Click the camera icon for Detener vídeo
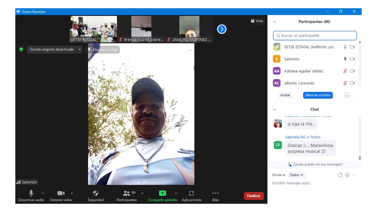 point(61,193)
